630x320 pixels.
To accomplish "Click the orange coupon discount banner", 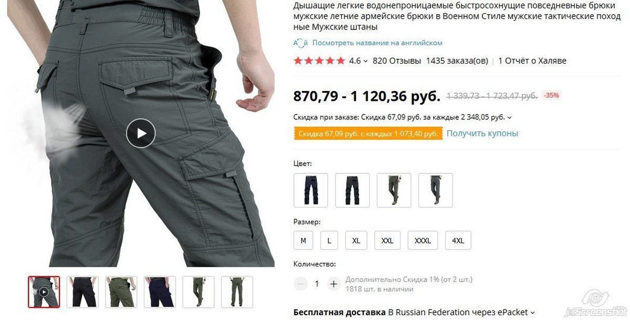I will point(368,134).
